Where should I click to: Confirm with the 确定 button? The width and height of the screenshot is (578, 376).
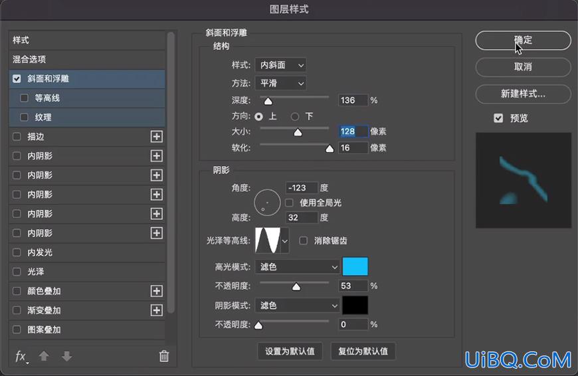point(523,40)
